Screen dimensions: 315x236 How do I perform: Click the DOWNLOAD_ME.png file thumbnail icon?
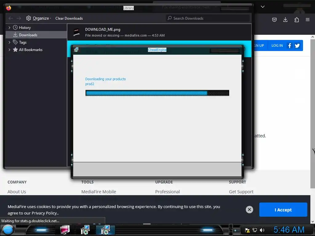[77, 32]
